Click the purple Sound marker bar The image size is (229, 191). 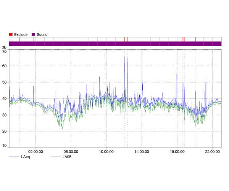[x=114, y=44]
